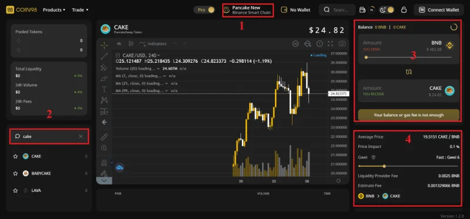Favorite the BABYCAKE token star

(x=16, y=173)
